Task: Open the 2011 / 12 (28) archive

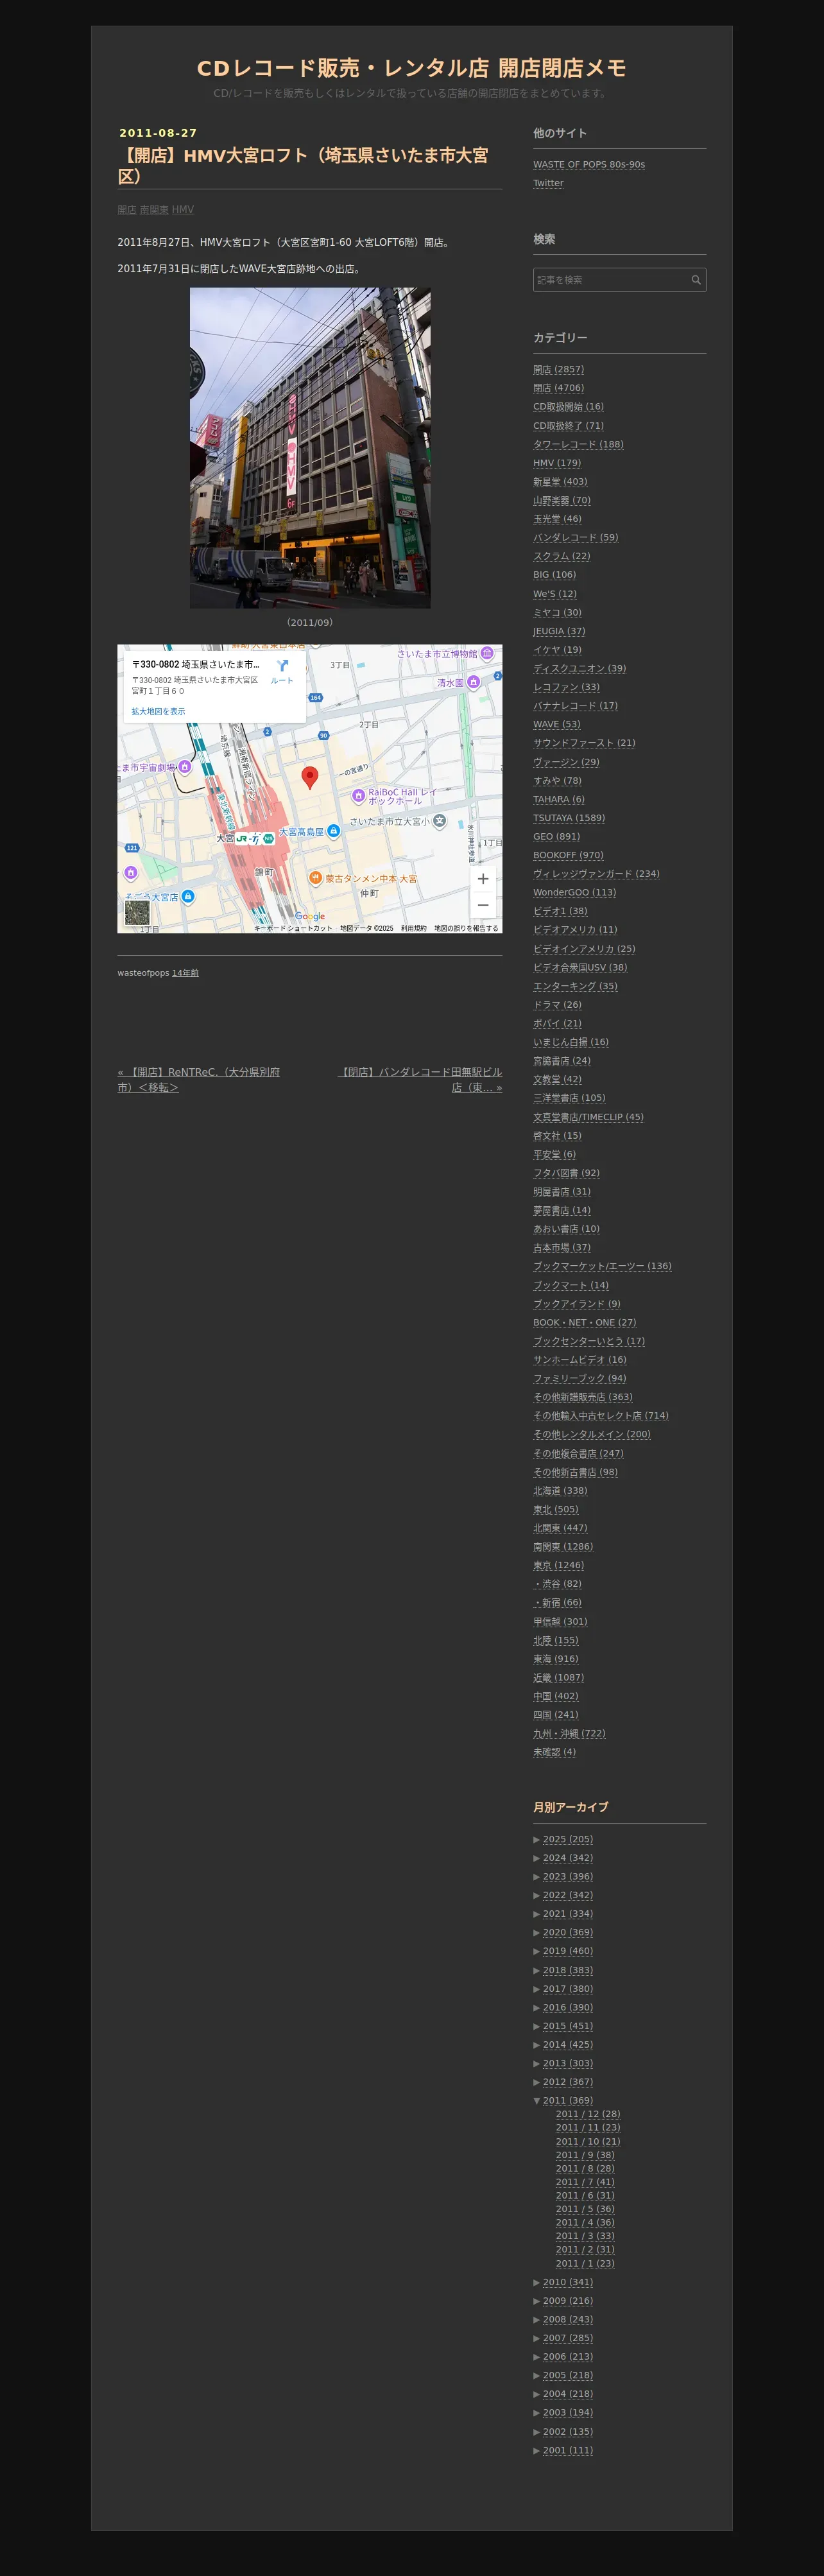Action: click(x=588, y=2114)
